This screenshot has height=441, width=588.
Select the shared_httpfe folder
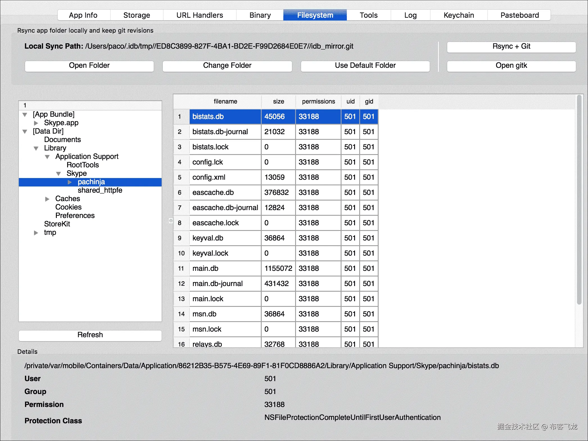(x=100, y=190)
